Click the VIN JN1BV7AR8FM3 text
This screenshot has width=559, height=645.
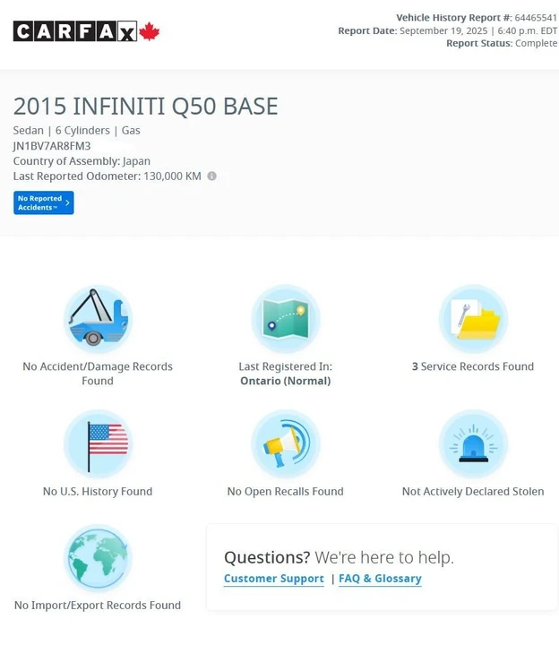coord(52,146)
